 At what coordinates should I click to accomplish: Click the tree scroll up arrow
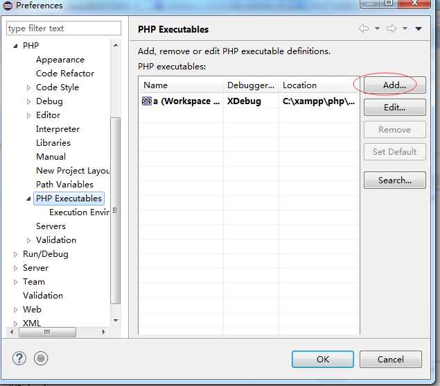(x=116, y=45)
